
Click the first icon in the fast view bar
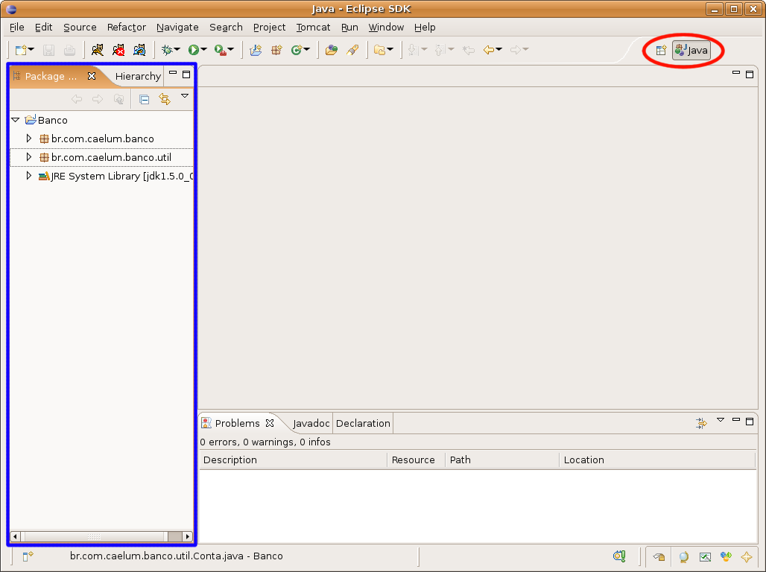pos(659,557)
